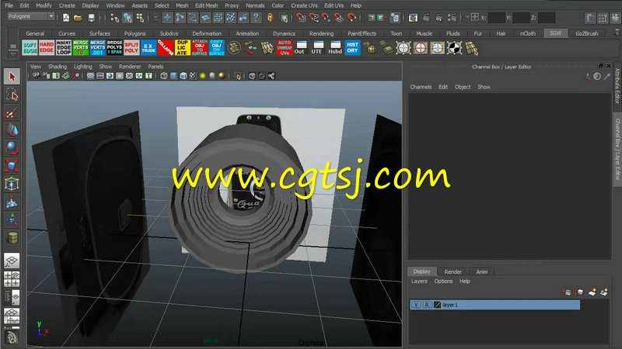Select the Universal Manipulator tool
This screenshot has height=349, width=622.
12,184
